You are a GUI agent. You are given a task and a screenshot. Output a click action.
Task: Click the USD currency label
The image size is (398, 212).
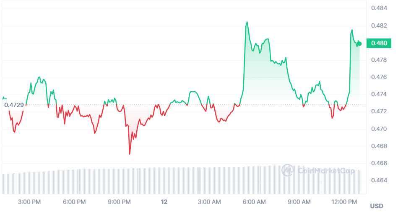point(377,206)
